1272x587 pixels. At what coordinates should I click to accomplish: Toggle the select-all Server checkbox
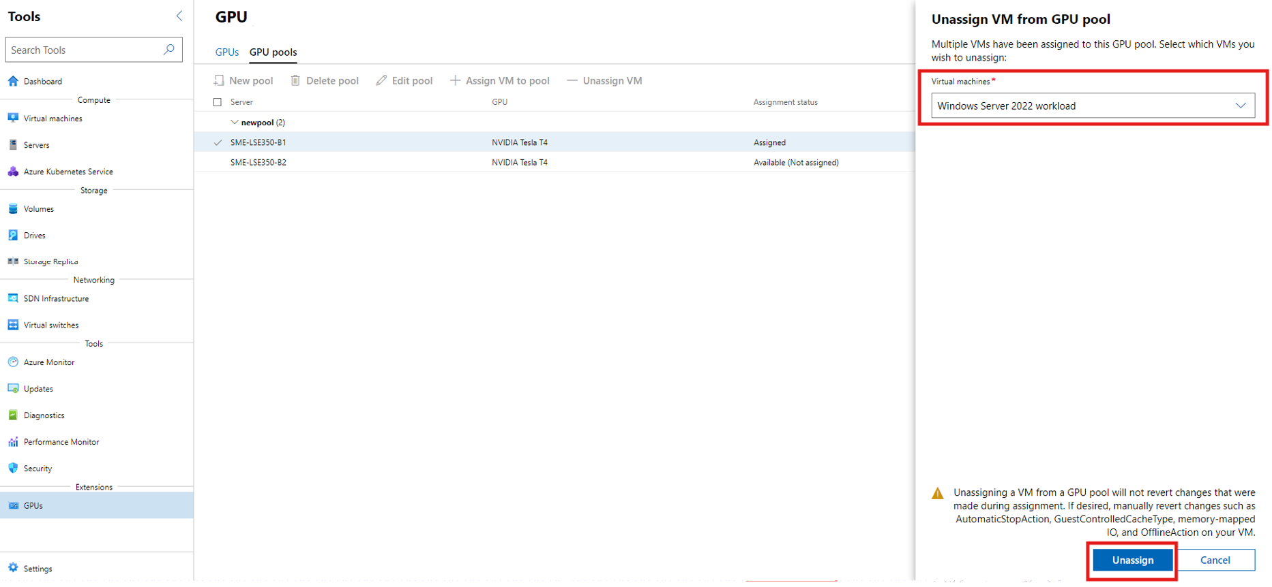click(x=218, y=102)
